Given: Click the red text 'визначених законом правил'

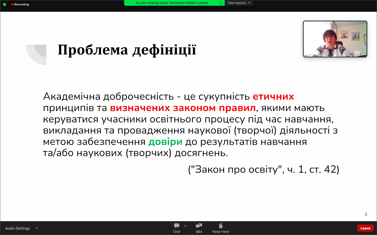Looking at the screenshot, I should [x=183, y=108].
